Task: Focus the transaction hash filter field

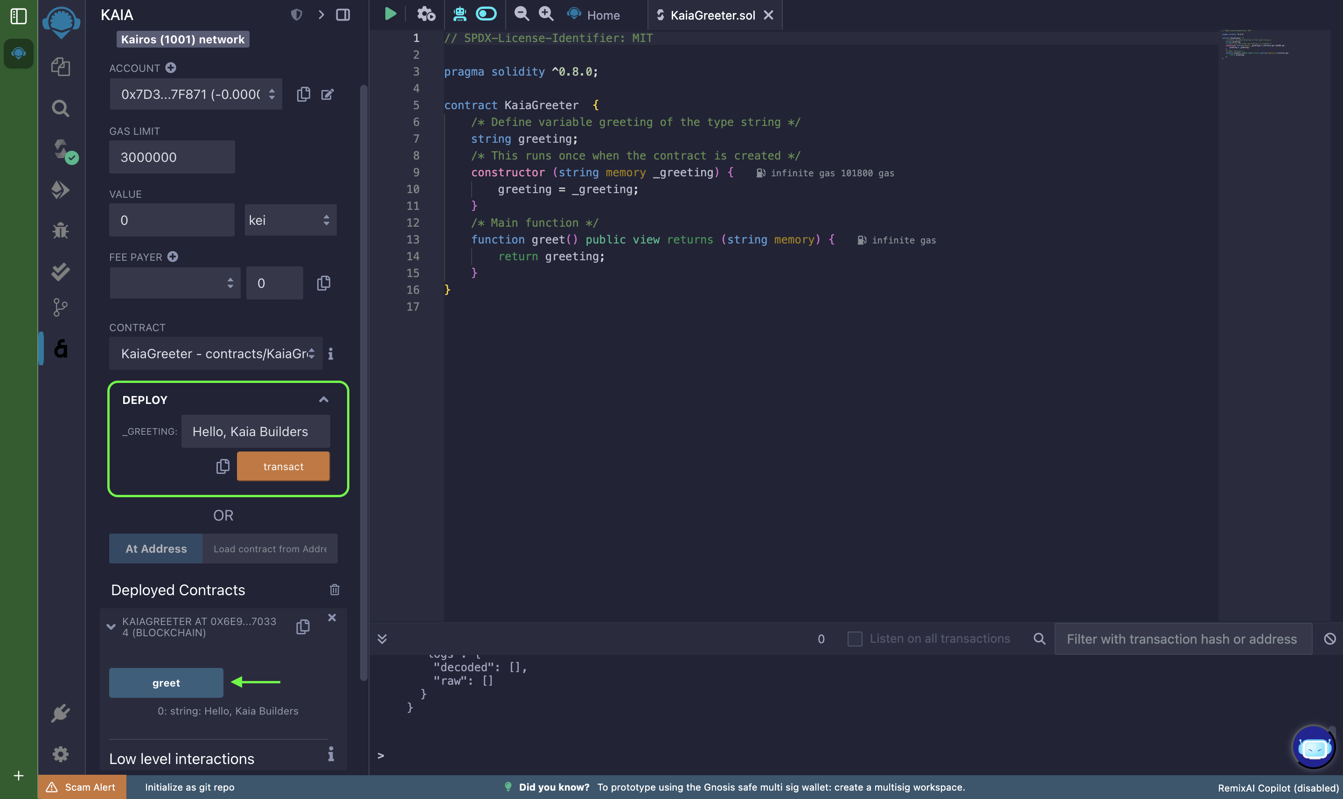Action: point(1183,639)
